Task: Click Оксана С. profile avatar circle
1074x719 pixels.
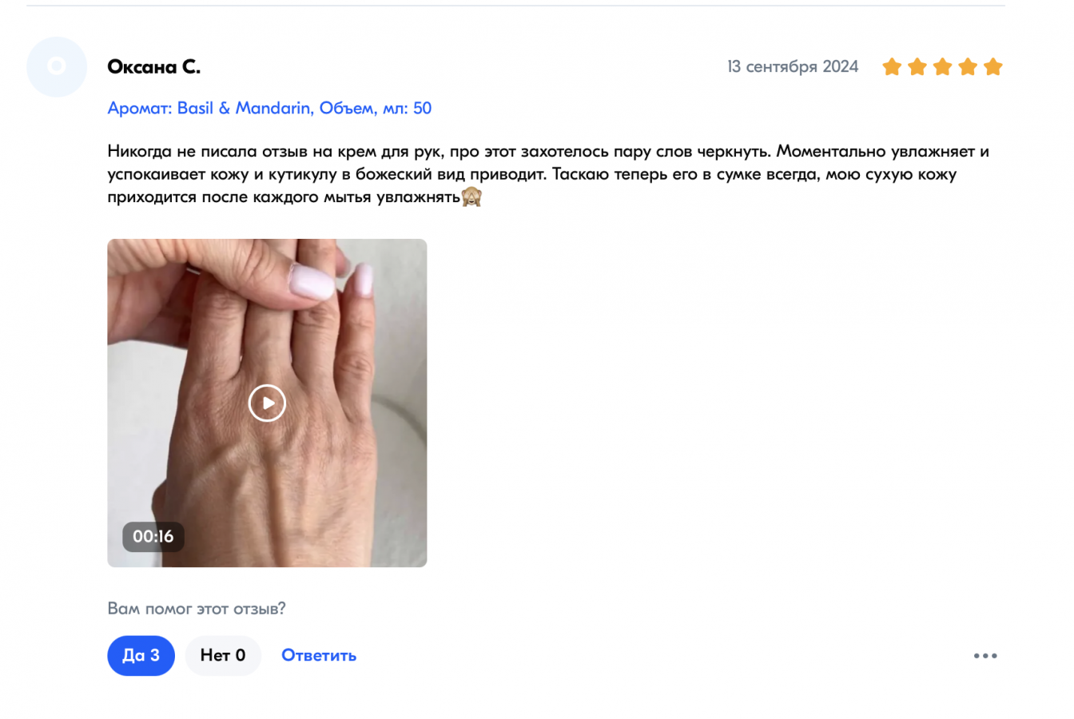Action: [57, 66]
